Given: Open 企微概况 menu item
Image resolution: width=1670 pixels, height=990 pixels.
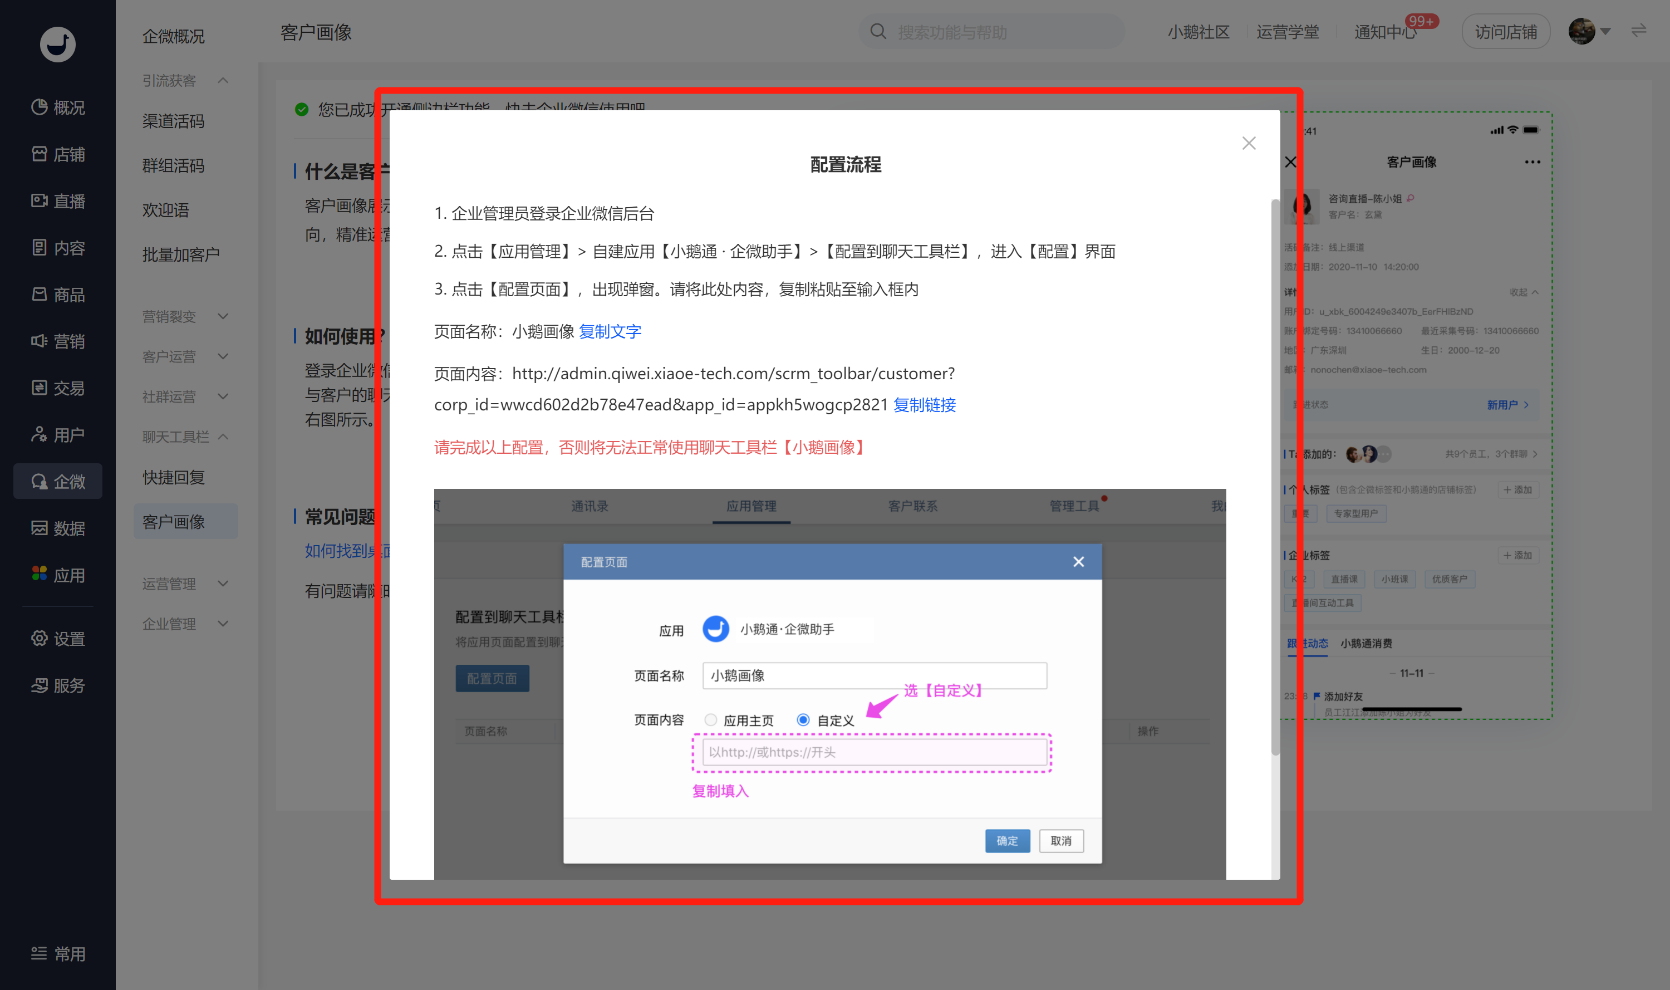Looking at the screenshot, I should [x=174, y=36].
